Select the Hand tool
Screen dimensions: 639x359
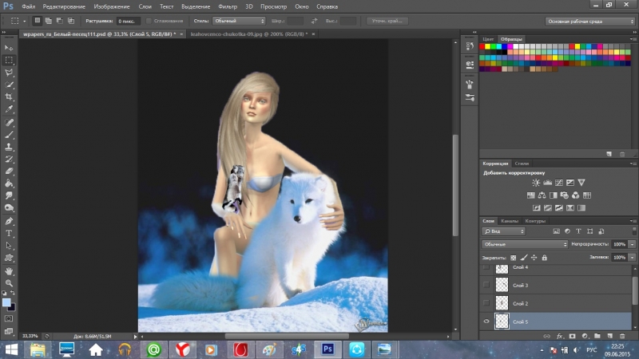(9, 271)
